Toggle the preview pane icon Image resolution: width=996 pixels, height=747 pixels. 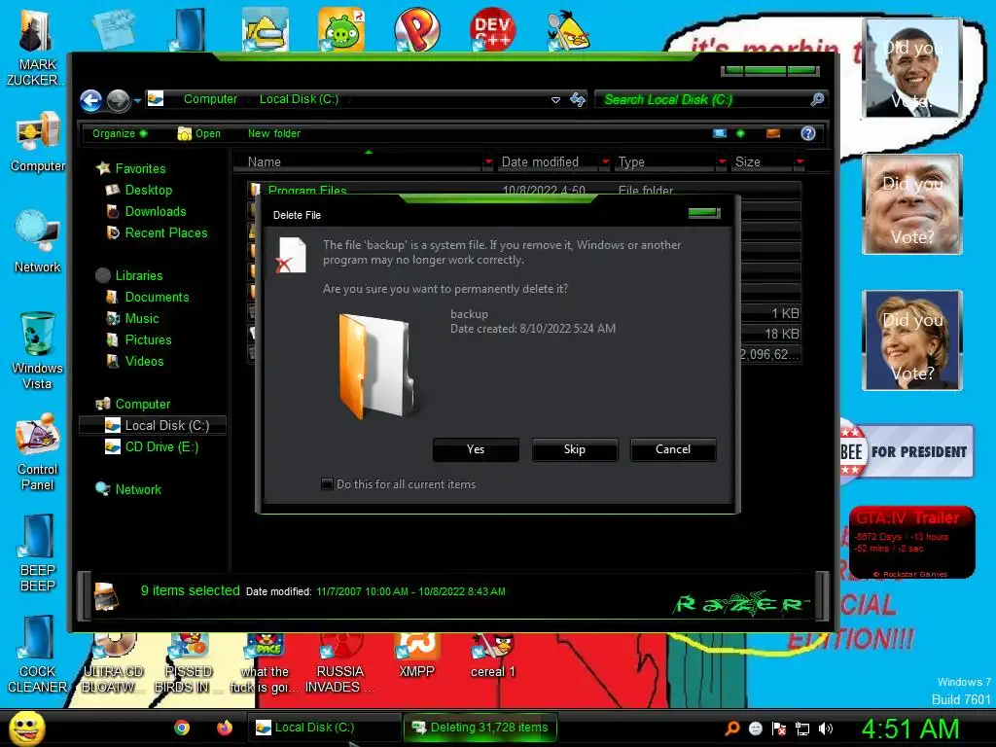pyautogui.click(x=773, y=133)
